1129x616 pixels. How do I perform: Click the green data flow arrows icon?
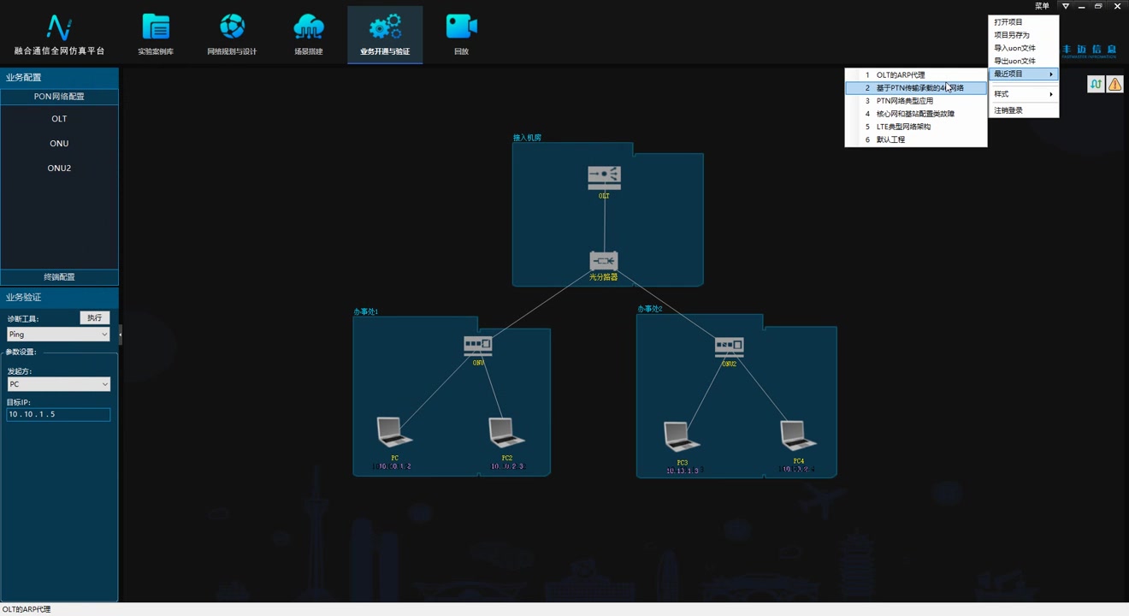(x=1096, y=84)
